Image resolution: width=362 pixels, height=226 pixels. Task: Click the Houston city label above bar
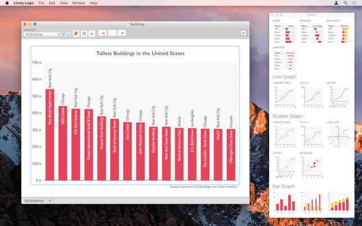click(231, 121)
